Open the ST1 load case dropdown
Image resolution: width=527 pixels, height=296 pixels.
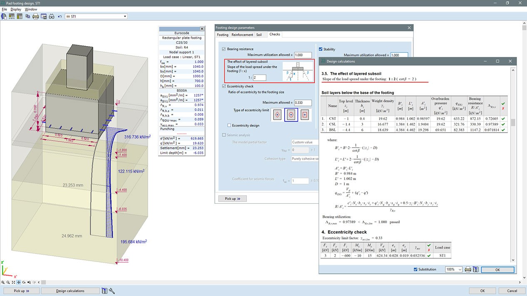pyautogui.click(x=124, y=17)
